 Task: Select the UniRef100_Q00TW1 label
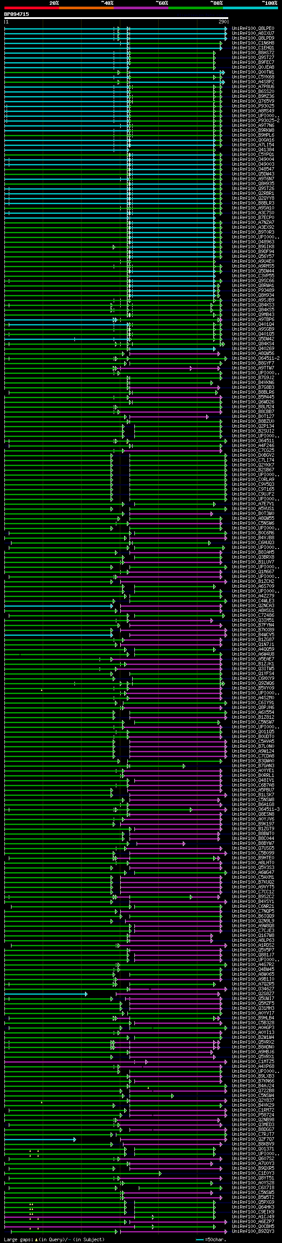click(252, 72)
